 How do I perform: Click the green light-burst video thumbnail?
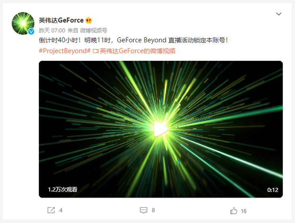(x=161, y=129)
